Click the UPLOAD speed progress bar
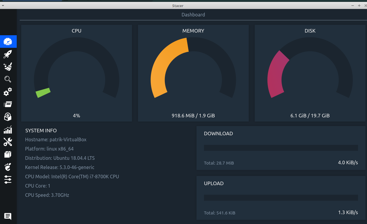 click(x=281, y=198)
